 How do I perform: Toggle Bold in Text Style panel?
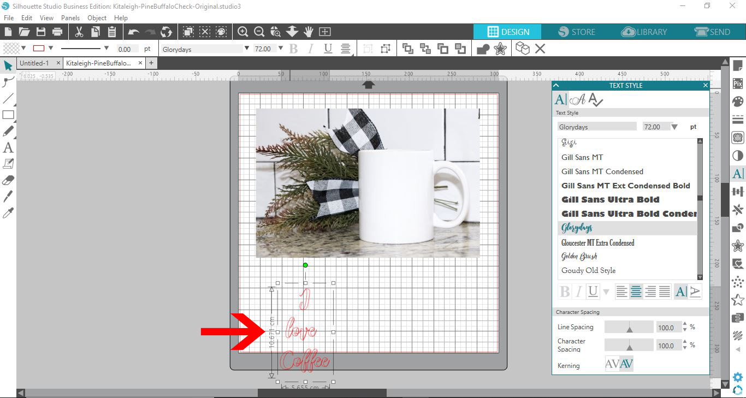pos(565,292)
